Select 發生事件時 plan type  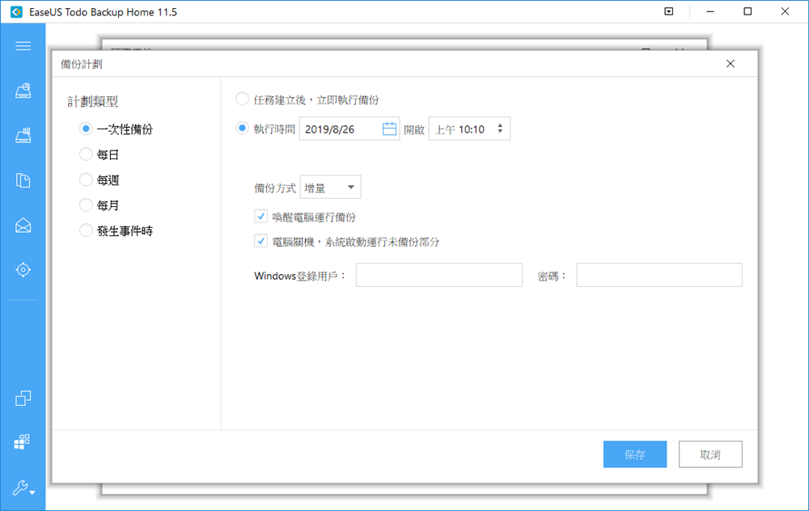tap(86, 230)
